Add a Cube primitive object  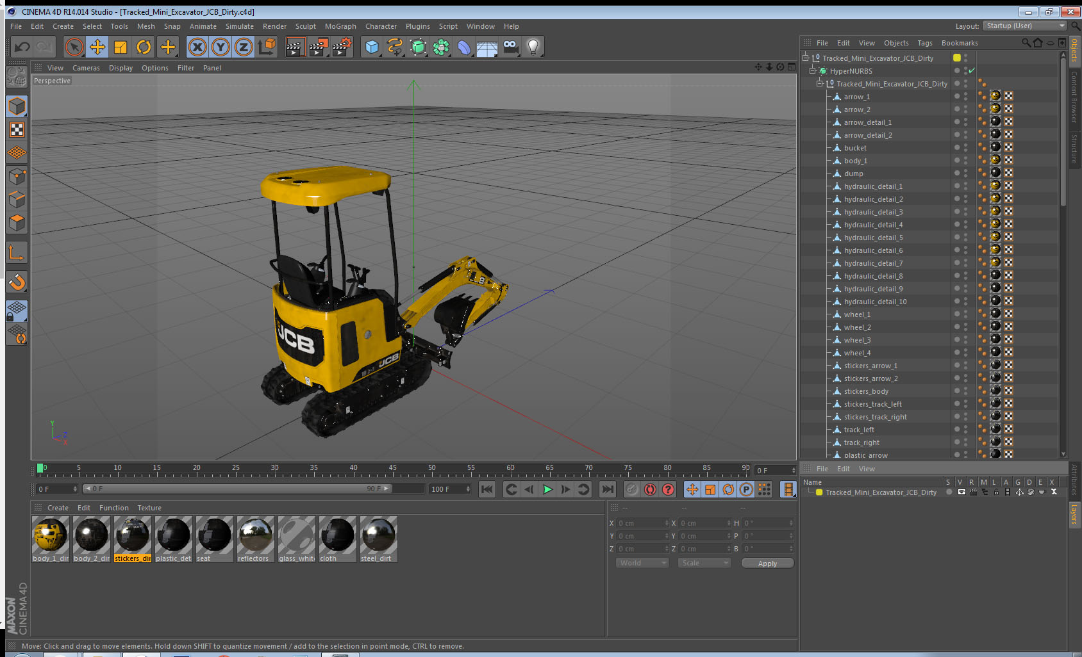point(372,47)
